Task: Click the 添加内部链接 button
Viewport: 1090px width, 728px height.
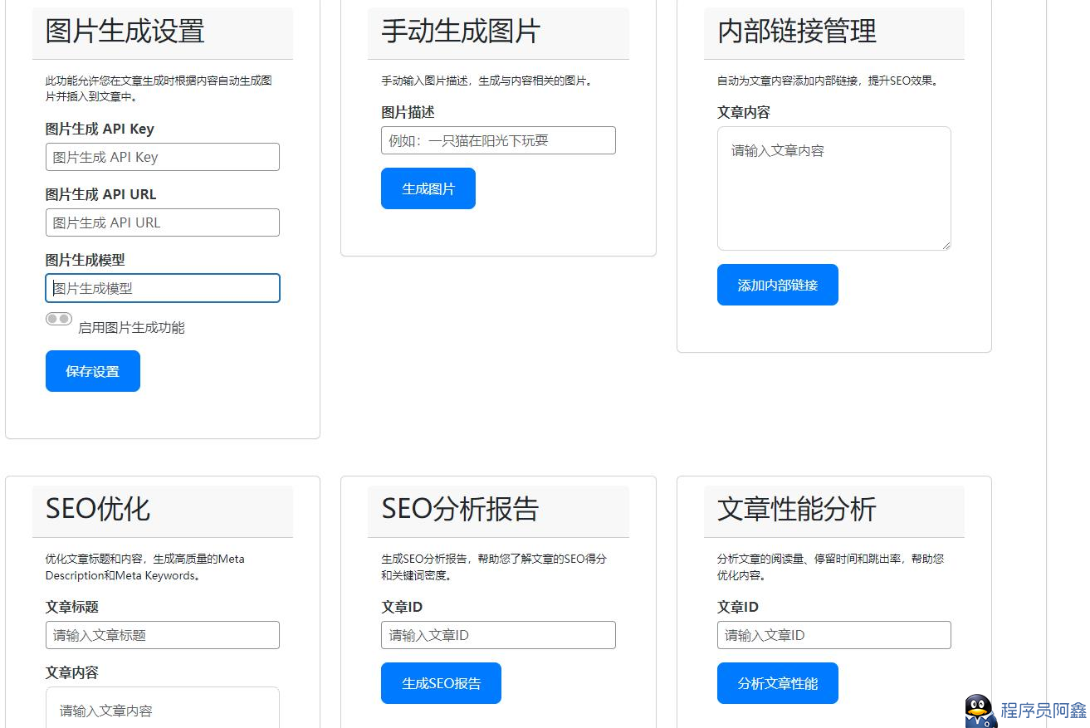Action: (778, 285)
